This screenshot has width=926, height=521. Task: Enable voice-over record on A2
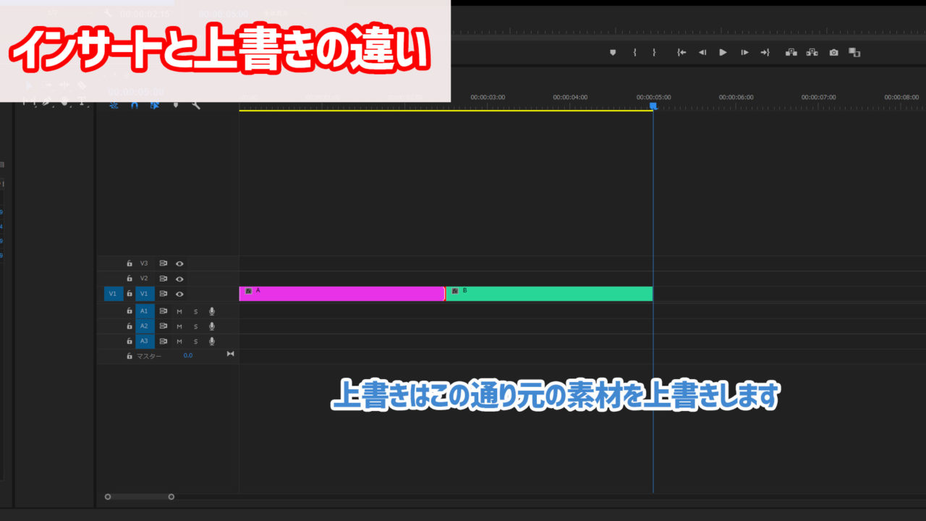(212, 326)
